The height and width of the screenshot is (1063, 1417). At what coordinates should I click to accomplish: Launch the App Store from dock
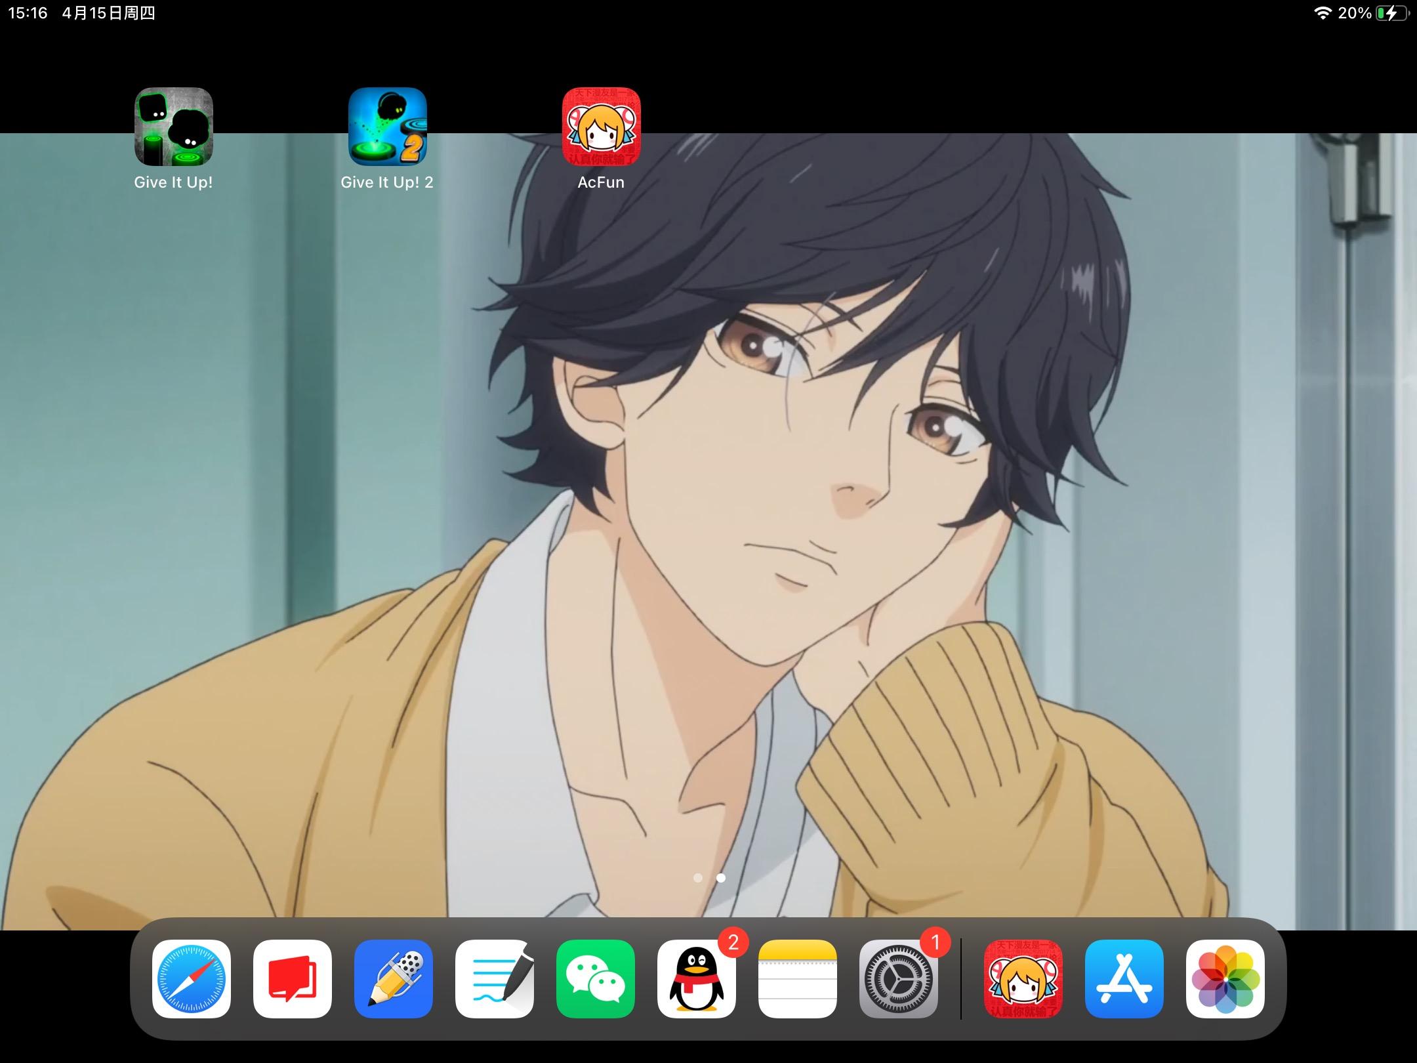[1124, 979]
